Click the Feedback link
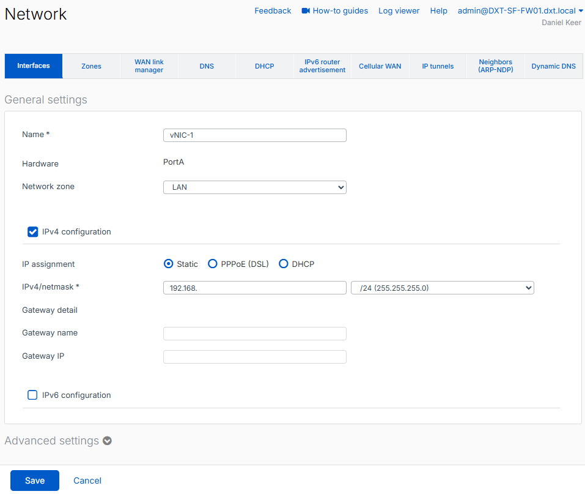 273,11
